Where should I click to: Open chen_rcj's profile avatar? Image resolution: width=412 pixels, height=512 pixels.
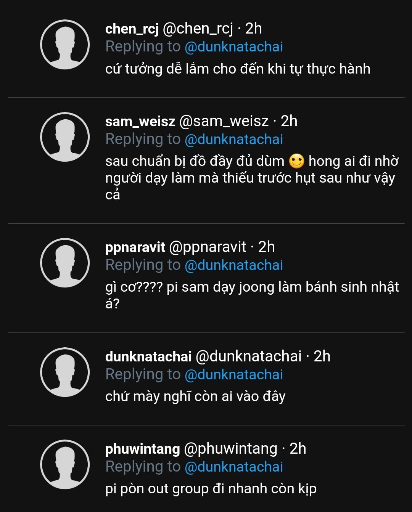pyautogui.click(x=65, y=45)
